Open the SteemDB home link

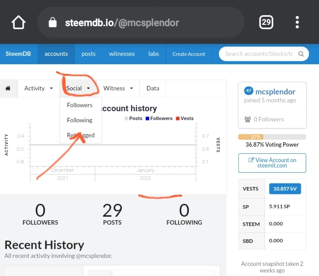tap(18, 54)
